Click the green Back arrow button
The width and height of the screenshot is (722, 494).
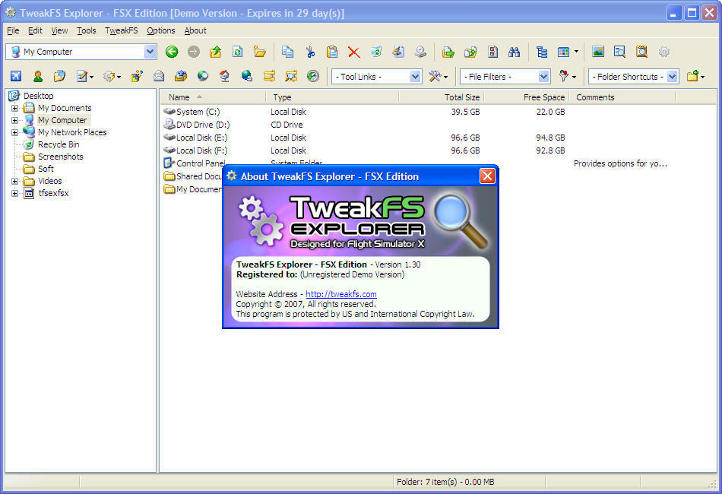(172, 52)
